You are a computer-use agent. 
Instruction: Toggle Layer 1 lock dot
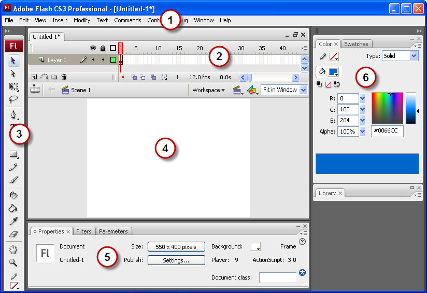pyautogui.click(x=103, y=60)
